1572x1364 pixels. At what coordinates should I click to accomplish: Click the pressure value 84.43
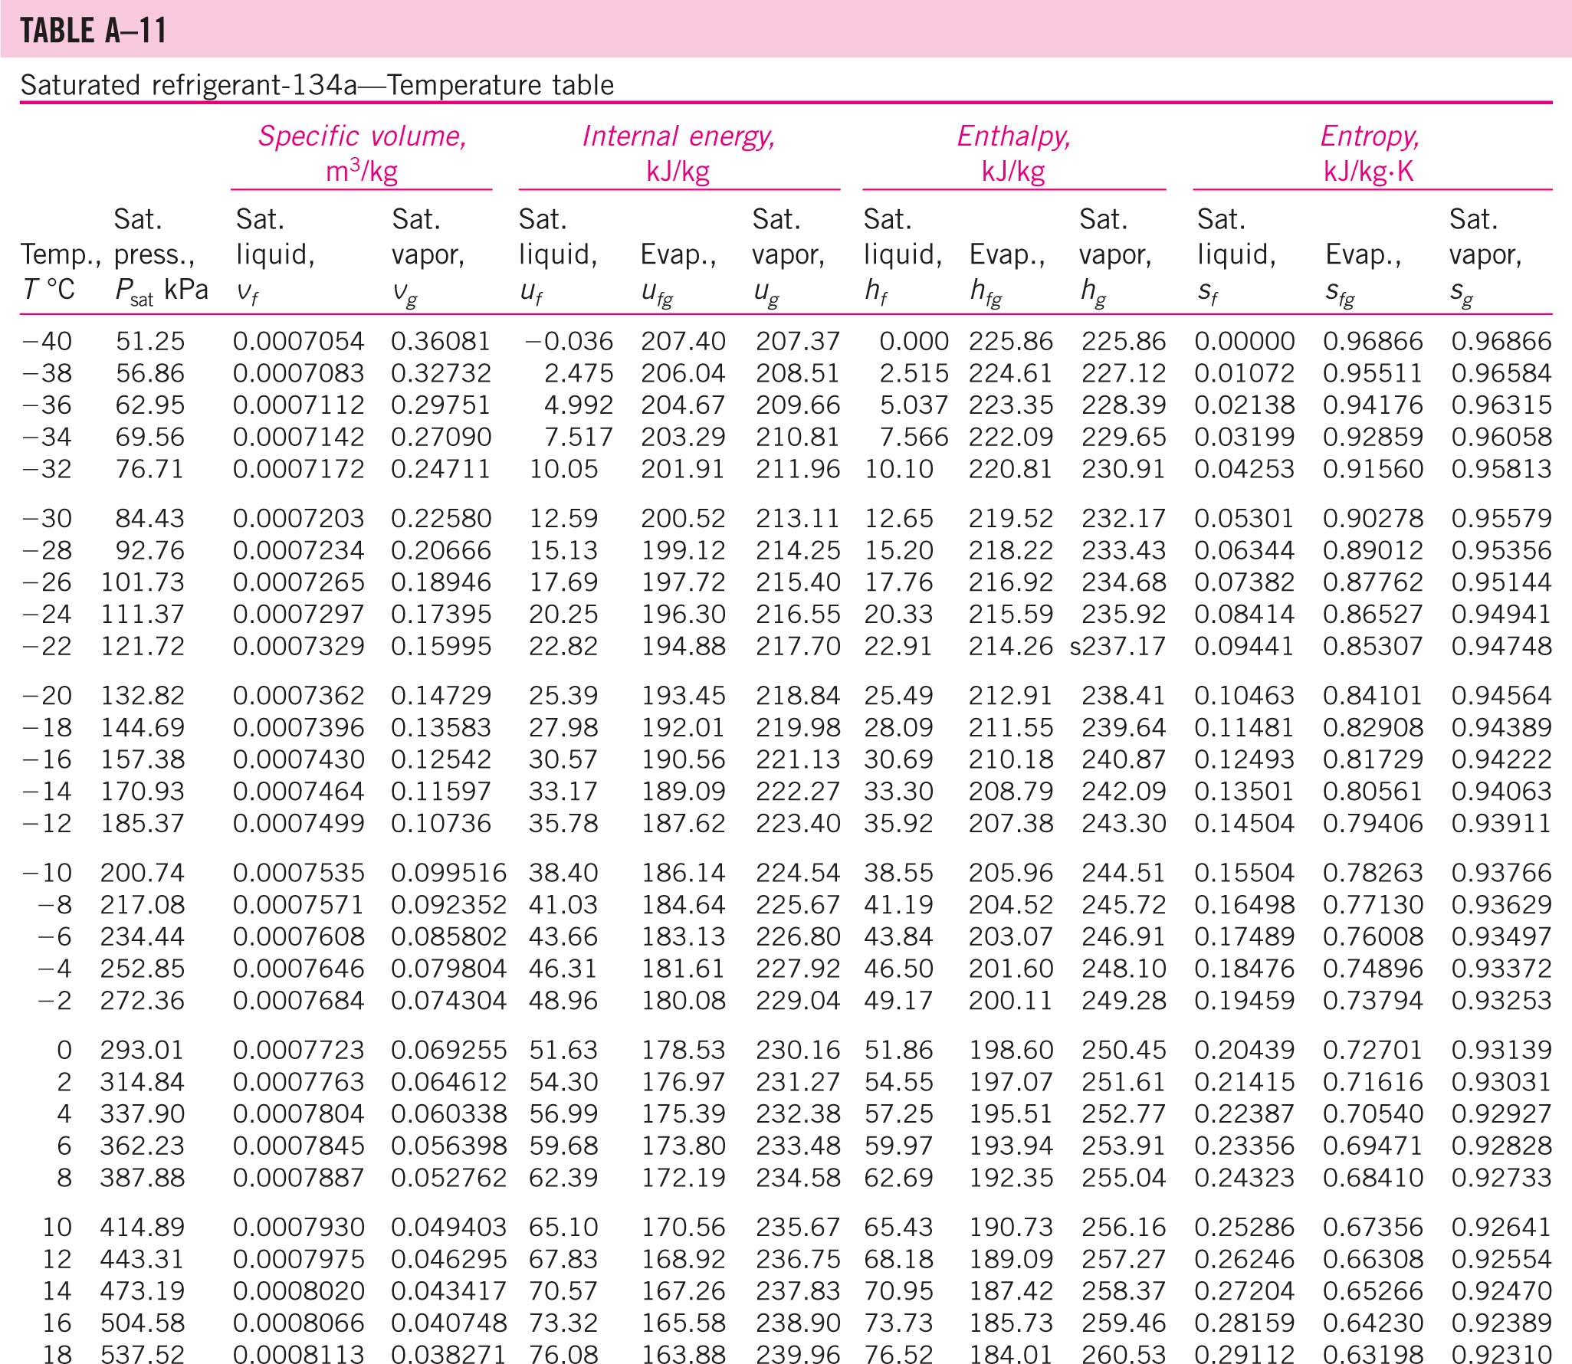(x=150, y=519)
